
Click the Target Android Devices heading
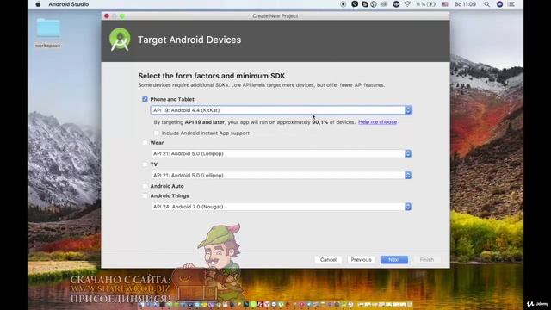tap(189, 40)
